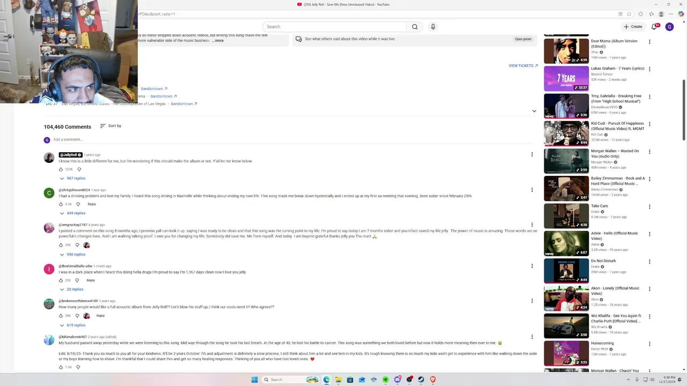Open the @JellyRoll channel name badge
This screenshot has width=687, height=386.
(70, 155)
